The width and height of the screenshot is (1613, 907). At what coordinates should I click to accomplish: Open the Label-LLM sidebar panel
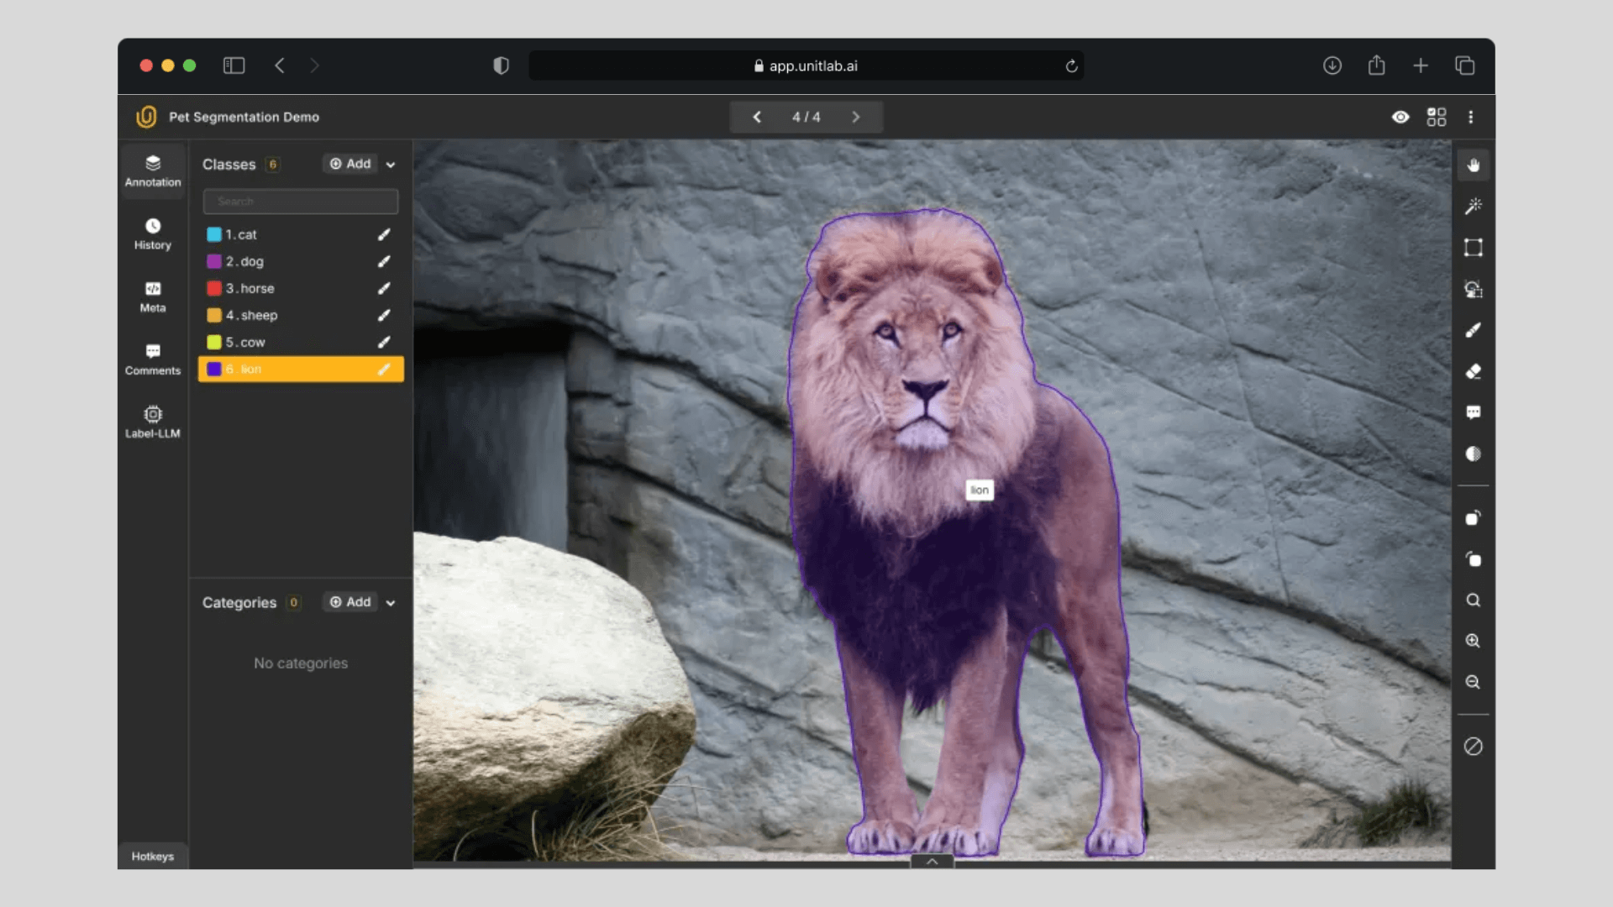[152, 422]
